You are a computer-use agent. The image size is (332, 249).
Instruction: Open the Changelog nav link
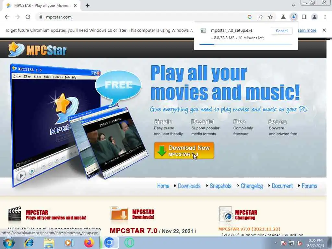click(252, 186)
